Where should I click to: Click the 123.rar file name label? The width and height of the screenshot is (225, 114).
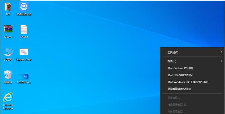tap(8, 37)
